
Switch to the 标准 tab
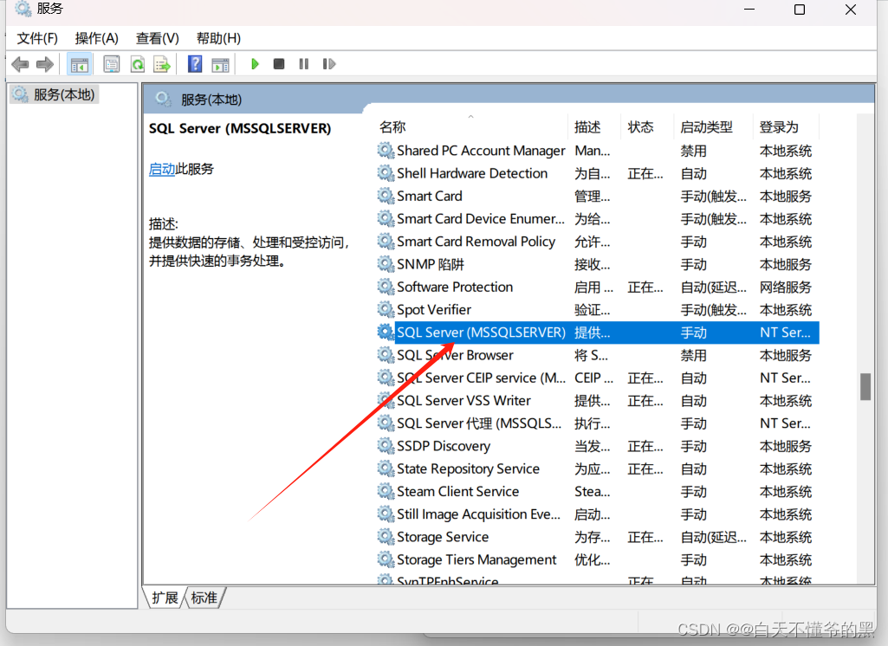[x=204, y=598]
